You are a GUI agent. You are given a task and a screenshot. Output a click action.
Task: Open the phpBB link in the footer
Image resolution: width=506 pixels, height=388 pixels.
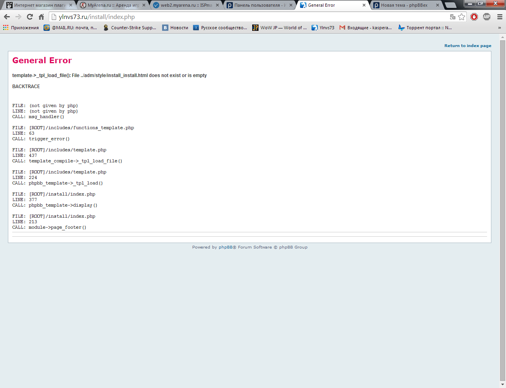coord(225,247)
